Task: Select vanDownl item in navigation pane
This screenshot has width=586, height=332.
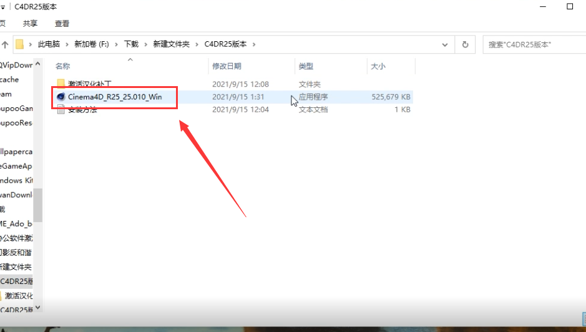Action: (x=16, y=195)
